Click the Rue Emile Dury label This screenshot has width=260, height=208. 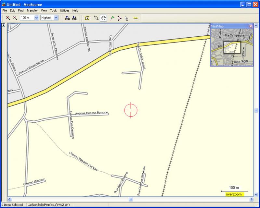coord(110,45)
